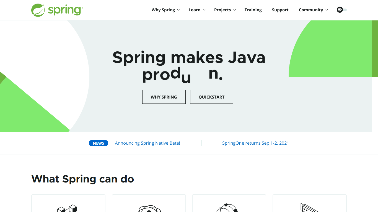Open the first card with cubes icon
The width and height of the screenshot is (378, 212).
coord(68,203)
